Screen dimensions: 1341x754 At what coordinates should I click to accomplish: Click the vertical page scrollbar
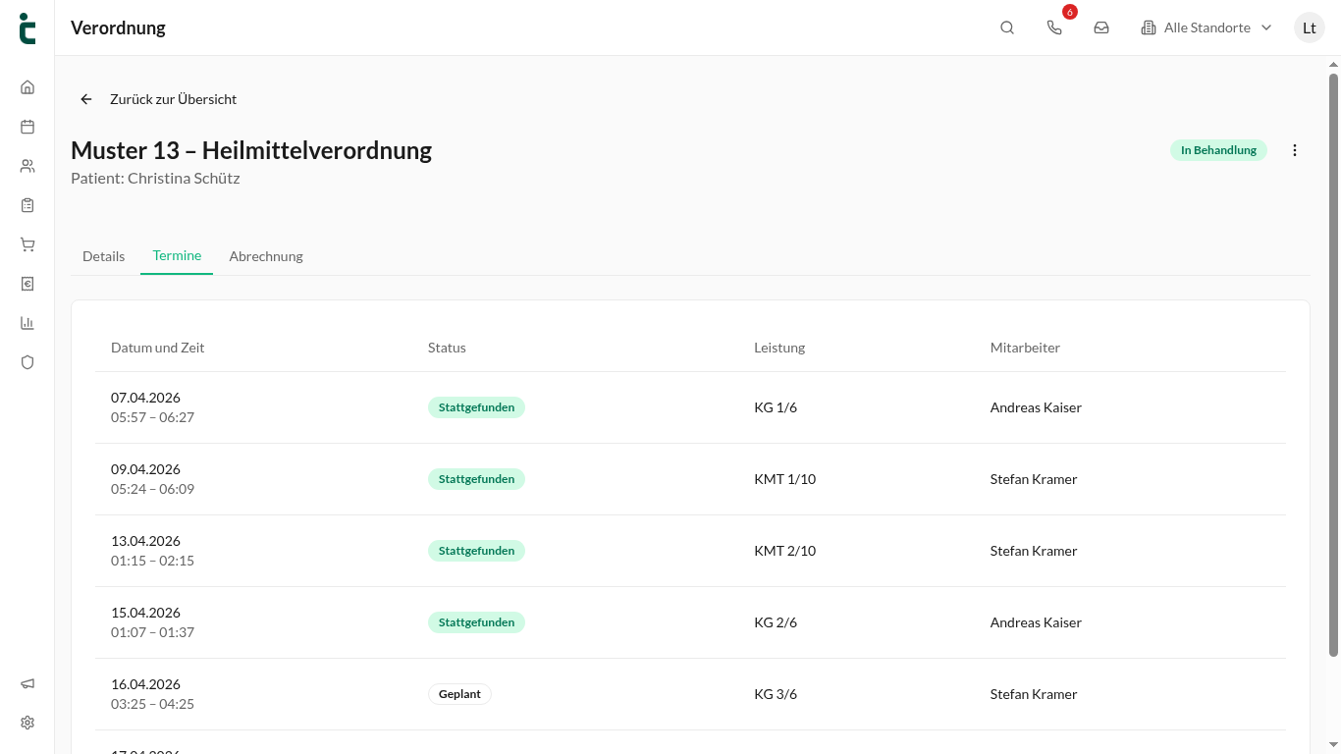click(1333, 363)
